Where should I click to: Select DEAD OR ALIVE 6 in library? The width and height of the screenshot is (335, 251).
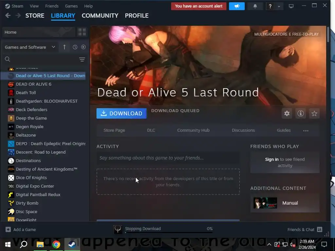pyautogui.click(x=43, y=84)
